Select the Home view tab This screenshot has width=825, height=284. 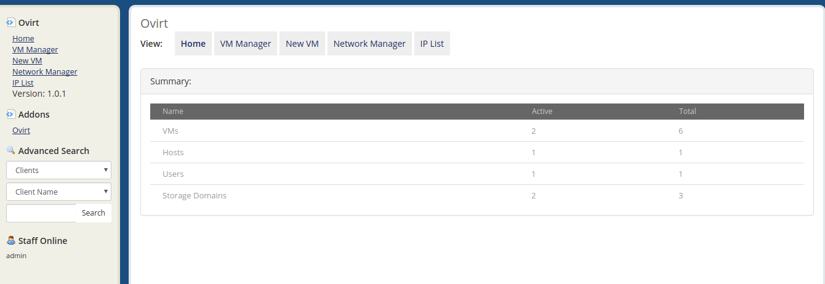pyautogui.click(x=193, y=44)
